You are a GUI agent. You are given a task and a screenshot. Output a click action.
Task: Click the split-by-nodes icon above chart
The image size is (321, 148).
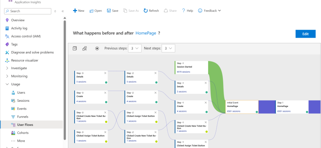point(84,48)
